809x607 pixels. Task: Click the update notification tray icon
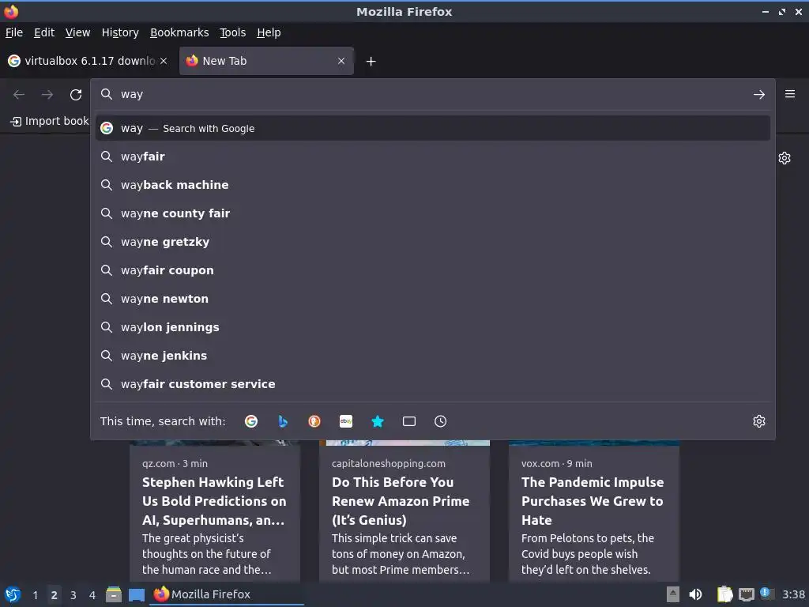coord(766,594)
